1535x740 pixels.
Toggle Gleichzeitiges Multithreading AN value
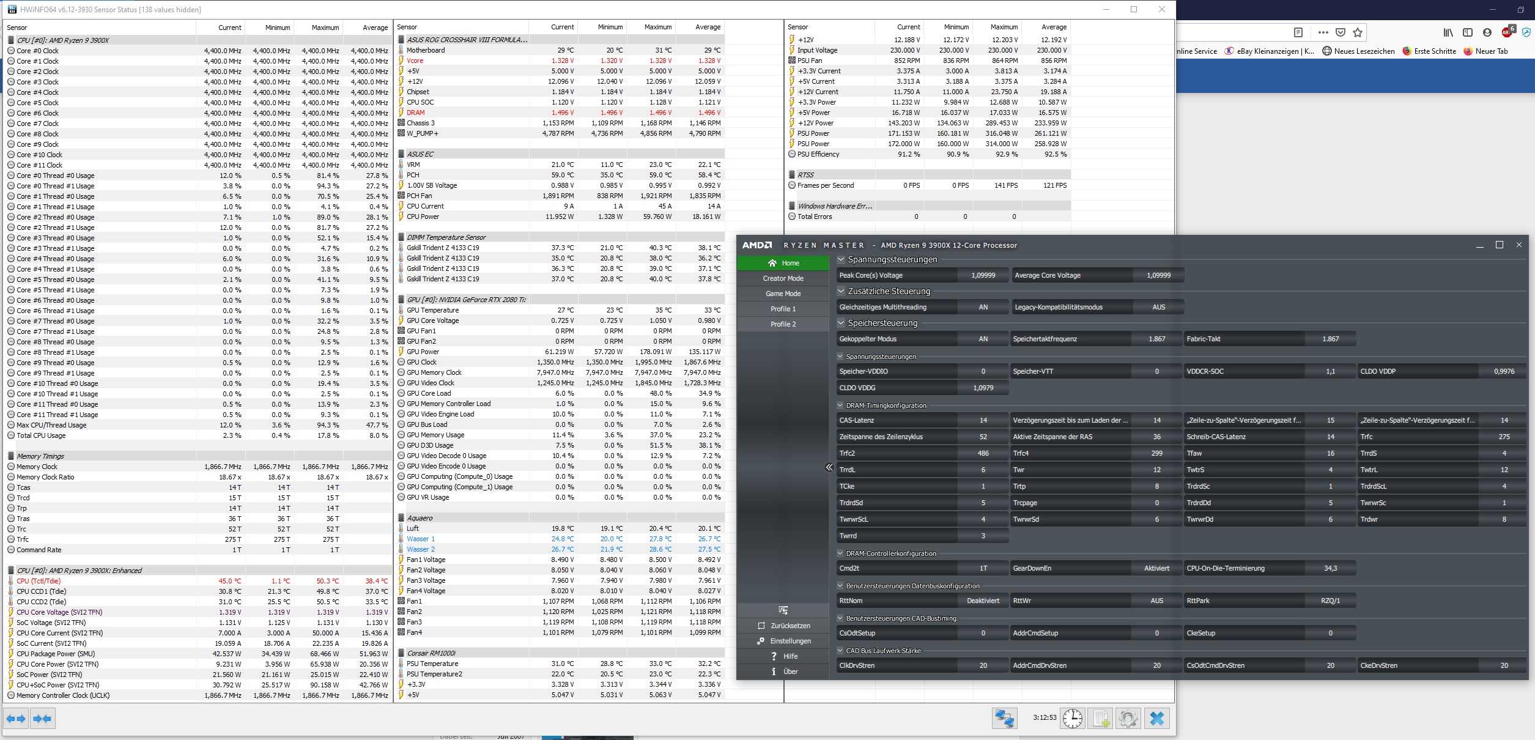pos(983,307)
